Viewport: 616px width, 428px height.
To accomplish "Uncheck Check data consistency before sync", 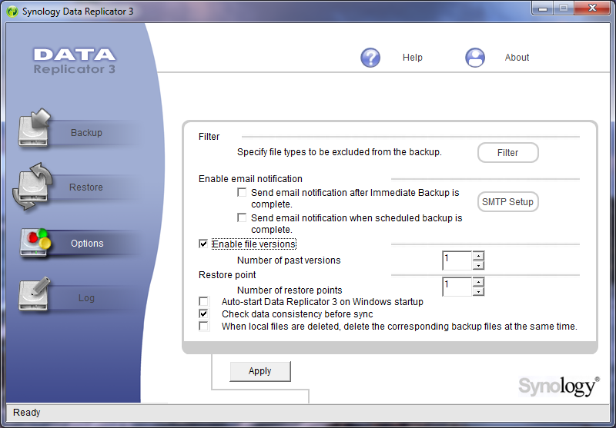I will [203, 314].
